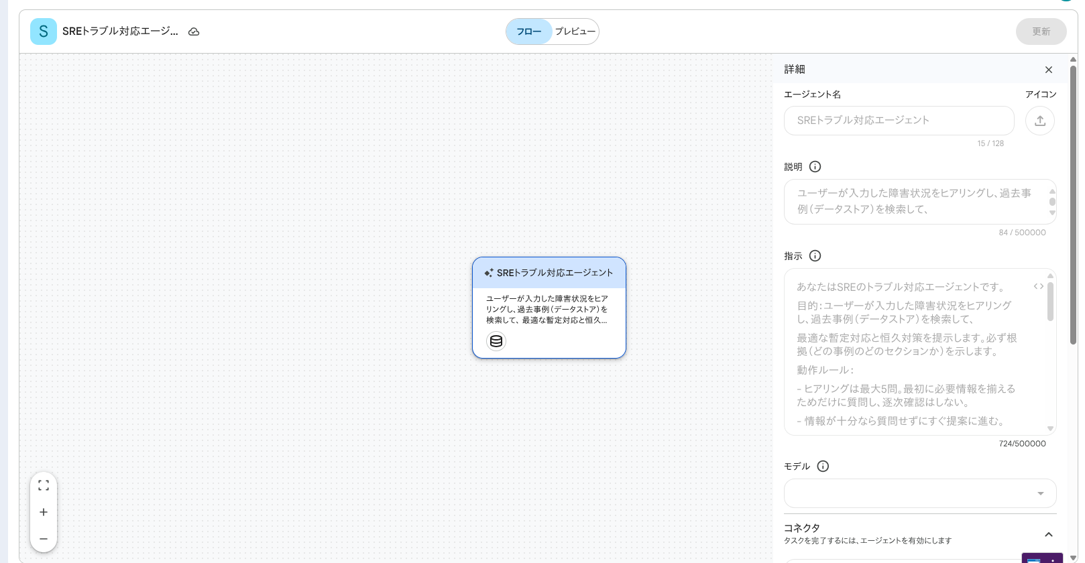Switch to the フロー tab
The height and width of the screenshot is (563, 1085).
coord(529,32)
